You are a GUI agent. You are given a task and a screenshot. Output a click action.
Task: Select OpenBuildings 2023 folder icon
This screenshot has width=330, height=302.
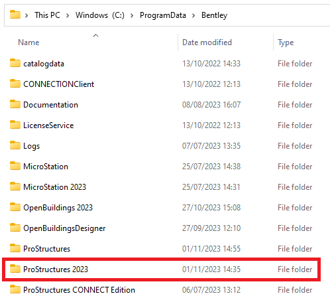[15, 207]
